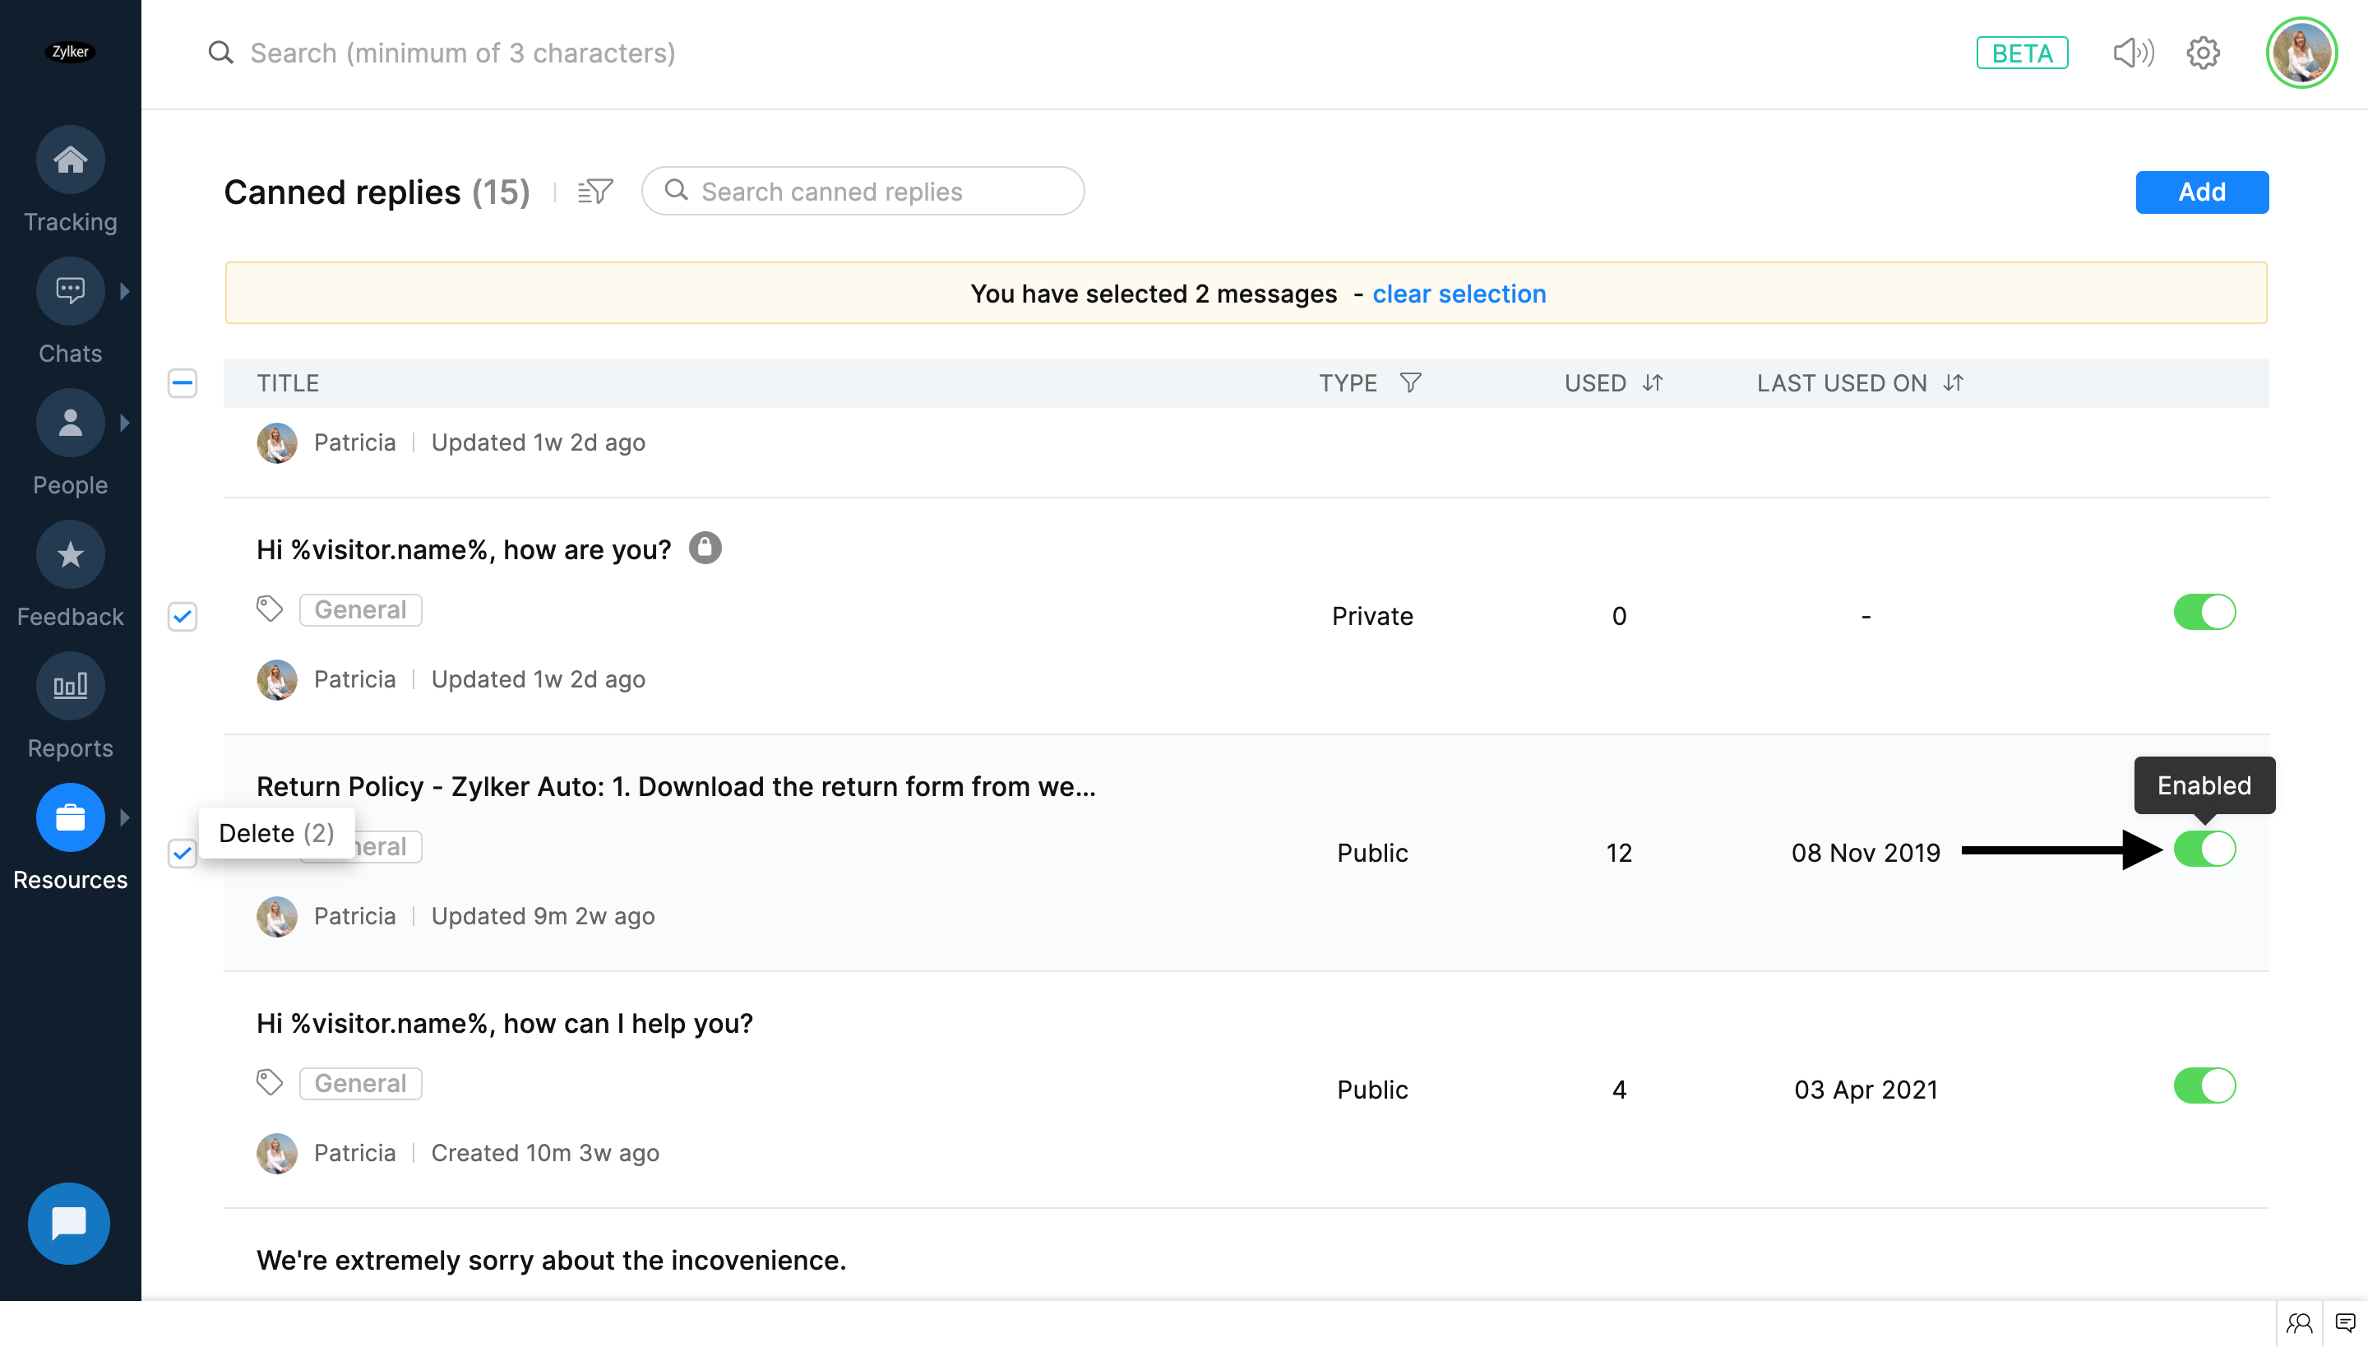
Task: Click the sound notification speaker icon
Action: pos(2133,53)
